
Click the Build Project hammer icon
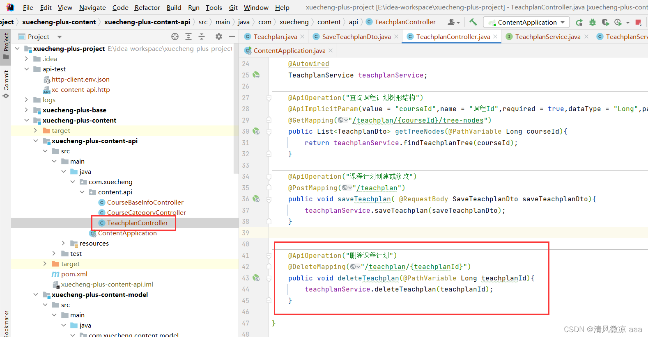pyautogui.click(x=473, y=22)
